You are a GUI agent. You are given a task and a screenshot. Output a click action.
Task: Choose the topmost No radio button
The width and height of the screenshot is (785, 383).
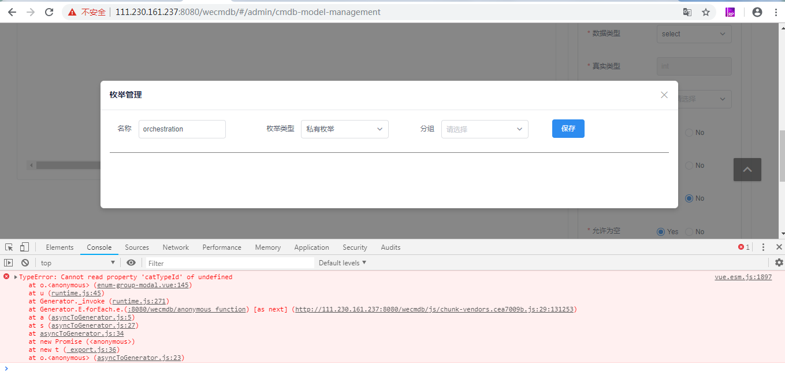(689, 132)
